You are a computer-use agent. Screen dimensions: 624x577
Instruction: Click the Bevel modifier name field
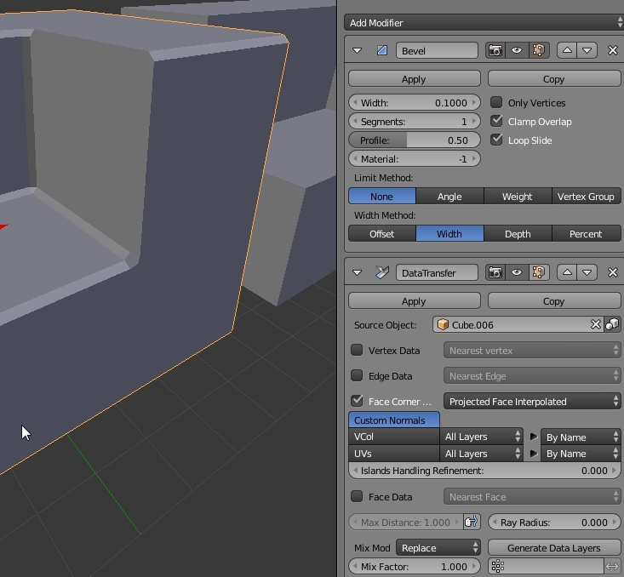(x=437, y=51)
